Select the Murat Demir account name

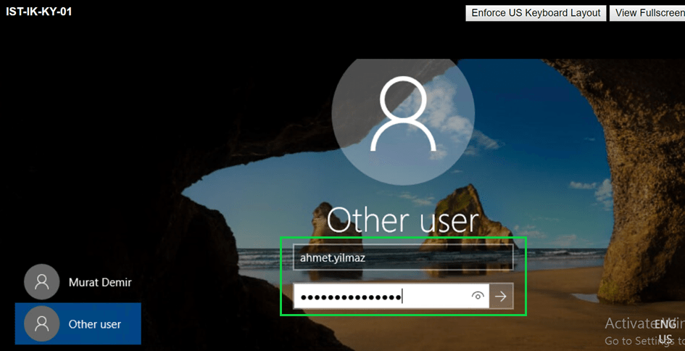click(x=100, y=282)
